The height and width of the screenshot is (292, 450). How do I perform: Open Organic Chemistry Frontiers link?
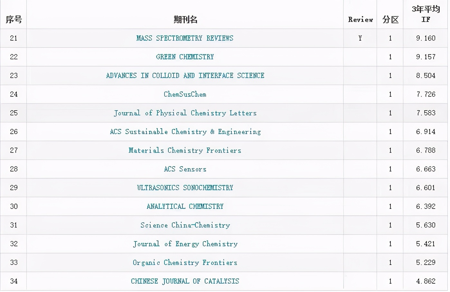tap(185, 262)
